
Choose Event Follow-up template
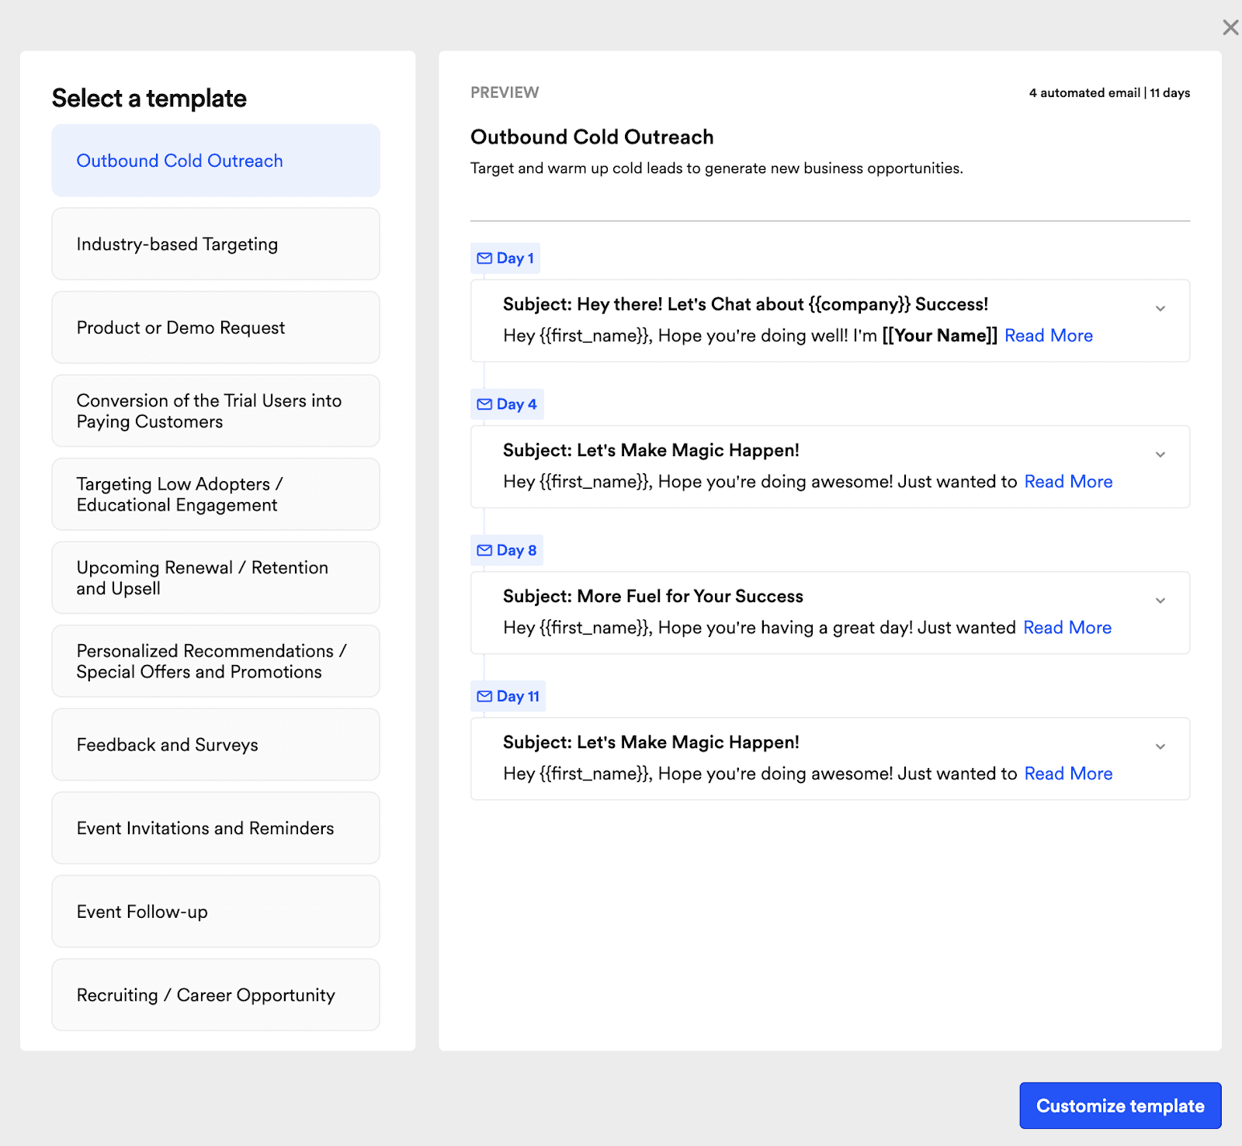tap(216, 911)
